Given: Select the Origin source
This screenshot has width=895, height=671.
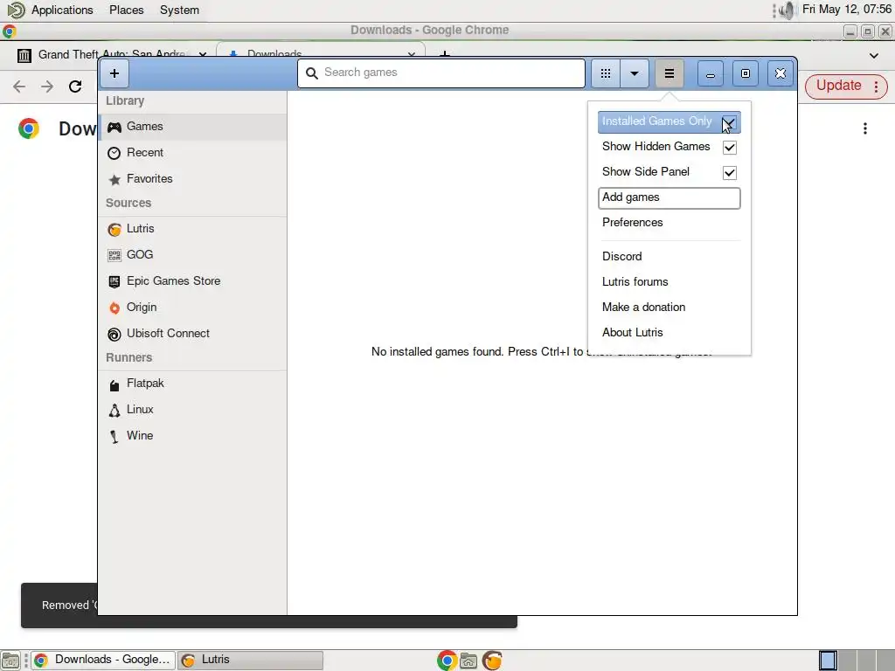Looking at the screenshot, I should pos(193,308).
